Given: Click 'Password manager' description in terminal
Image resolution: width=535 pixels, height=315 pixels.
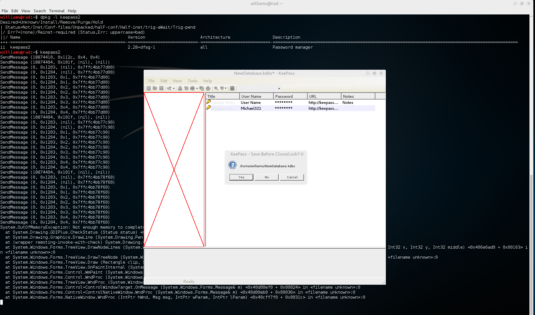Looking at the screenshot, I should 292,47.
